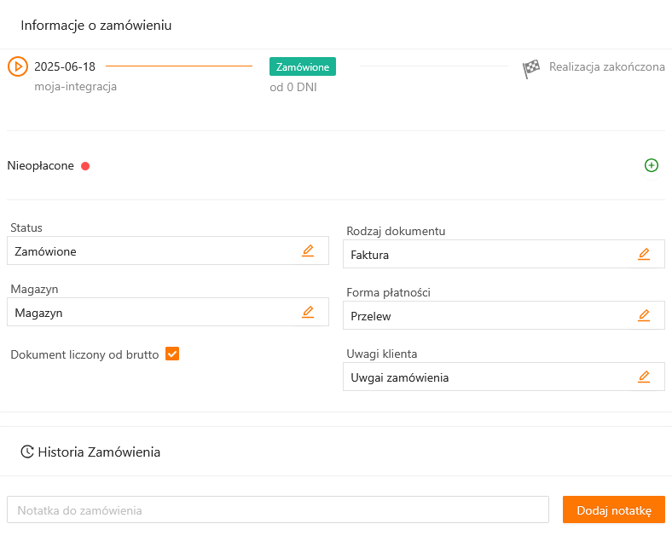The image size is (672, 541).
Task: Click the Informacje o zamówieniu header
Action: click(x=96, y=25)
